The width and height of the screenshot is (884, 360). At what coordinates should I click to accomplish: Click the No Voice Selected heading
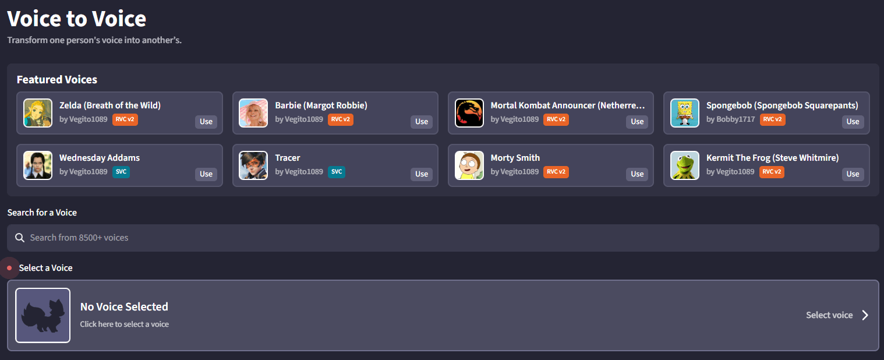tap(124, 307)
